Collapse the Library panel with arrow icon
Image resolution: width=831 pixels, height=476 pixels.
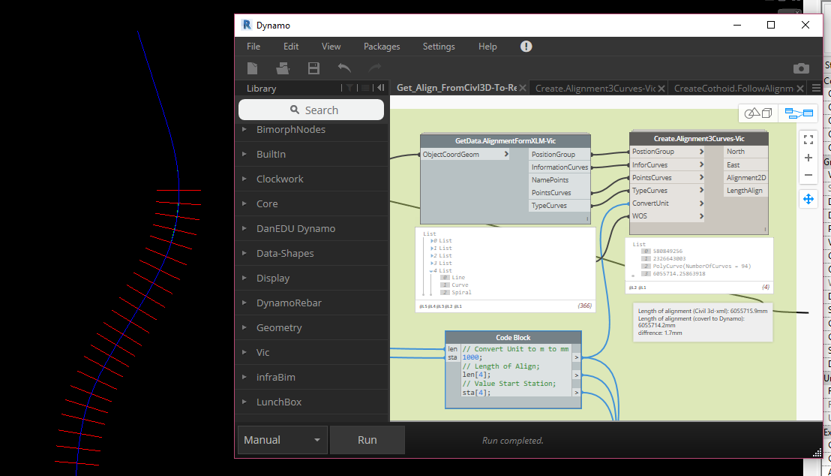(x=380, y=88)
